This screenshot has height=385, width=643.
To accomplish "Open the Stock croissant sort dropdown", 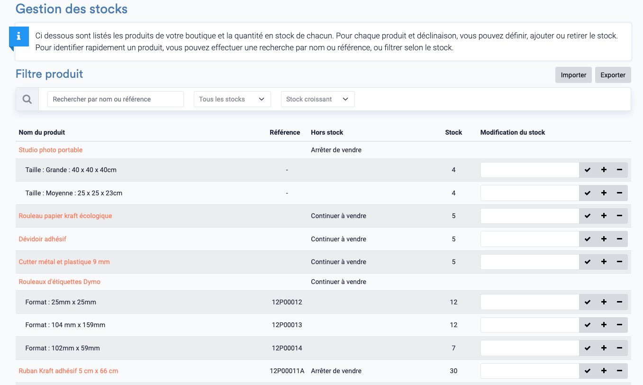I will (317, 99).
